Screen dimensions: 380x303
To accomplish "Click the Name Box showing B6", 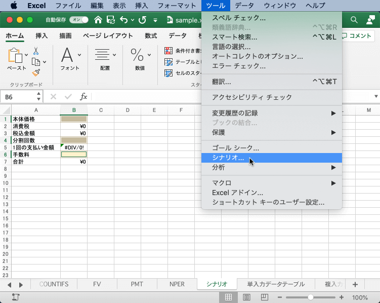I will point(18,97).
